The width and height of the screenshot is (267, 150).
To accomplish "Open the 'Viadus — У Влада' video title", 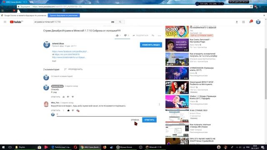I will [x=203, y=97].
